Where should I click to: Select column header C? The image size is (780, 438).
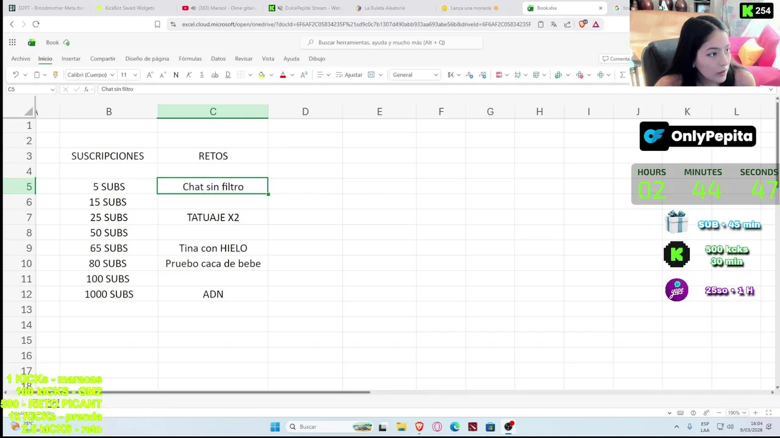tap(213, 111)
